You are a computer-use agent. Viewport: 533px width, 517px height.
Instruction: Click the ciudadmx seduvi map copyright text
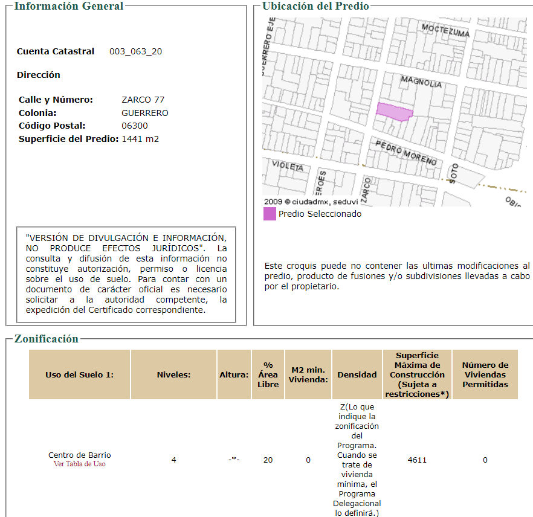coord(311,202)
